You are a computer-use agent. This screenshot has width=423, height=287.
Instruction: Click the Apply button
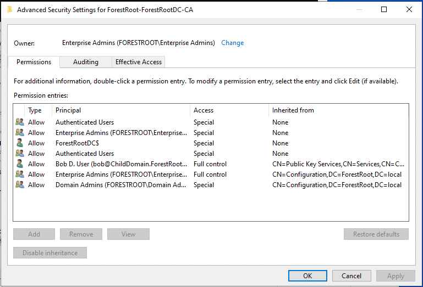pyautogui.click(x=395, y=275)
